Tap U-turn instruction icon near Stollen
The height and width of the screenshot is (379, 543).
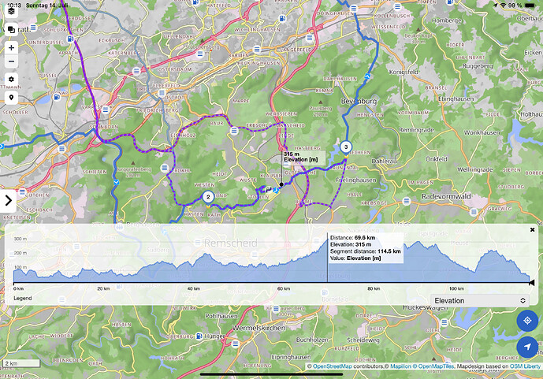point(269,189)
